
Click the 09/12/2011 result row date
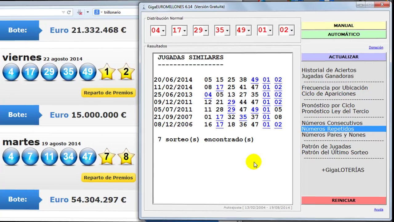(173, 102)
